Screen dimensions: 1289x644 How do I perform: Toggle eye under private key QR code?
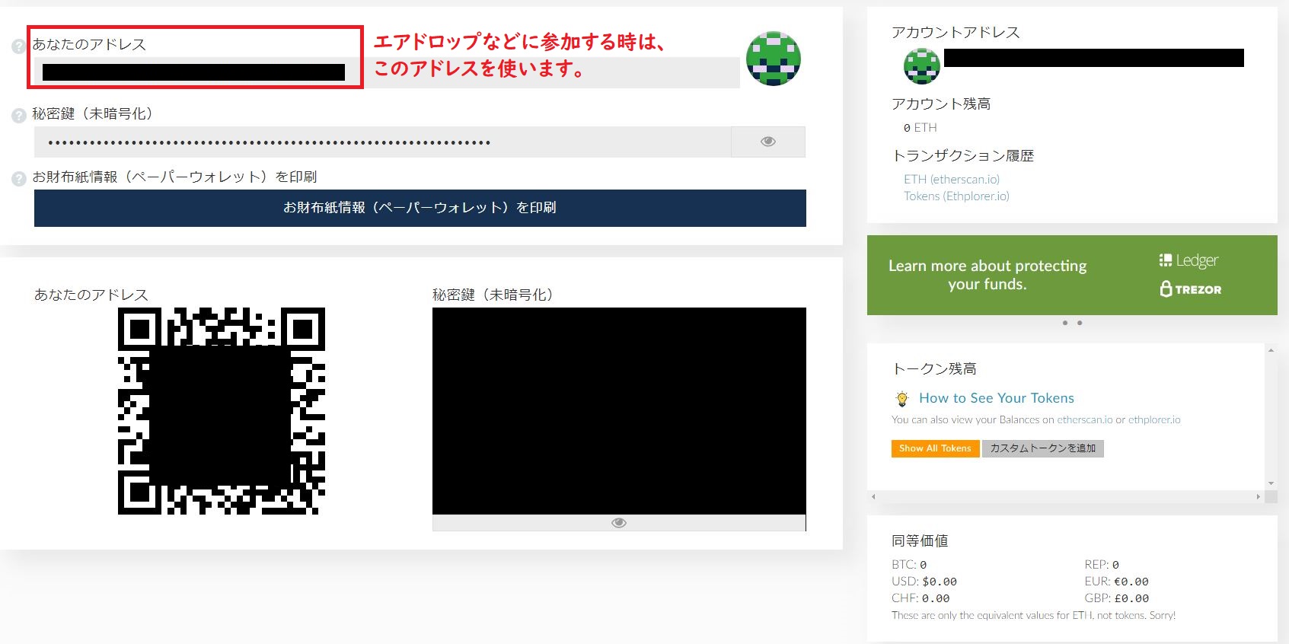click(619, 523)
